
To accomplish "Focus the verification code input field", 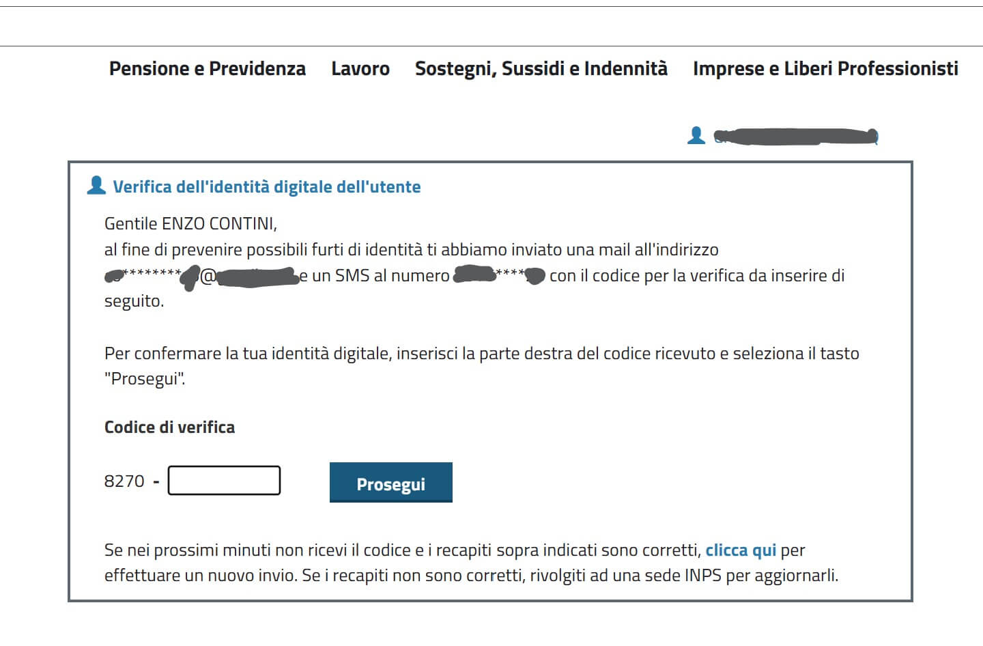I will 224,481.
